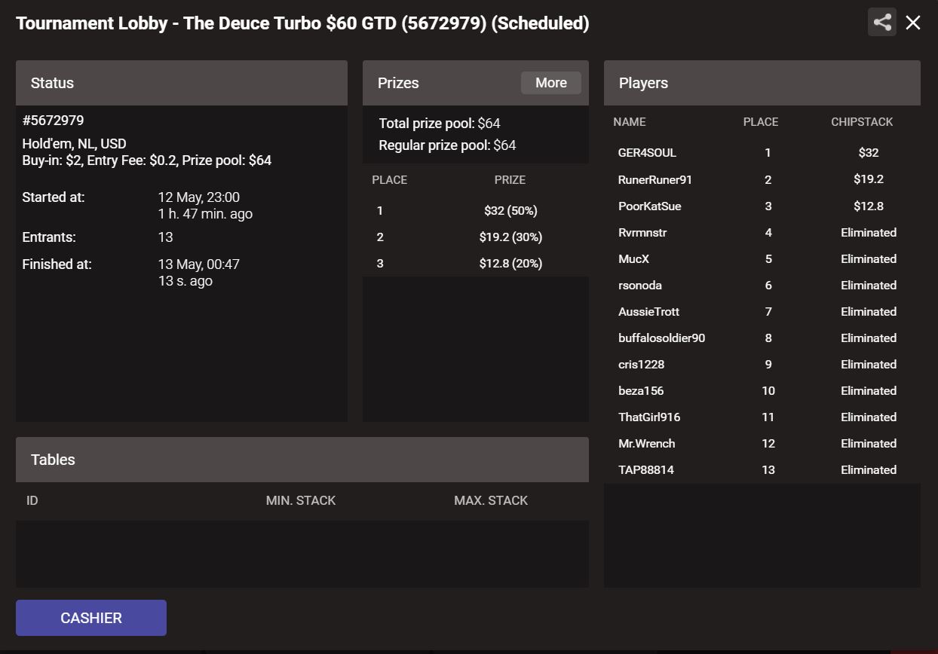The height and width of the screenshot is (654, 938).
Task: Click the MAX. STACK column header
Action: (x=491, y=500)
